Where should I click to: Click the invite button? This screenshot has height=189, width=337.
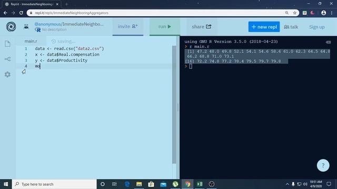128,27
